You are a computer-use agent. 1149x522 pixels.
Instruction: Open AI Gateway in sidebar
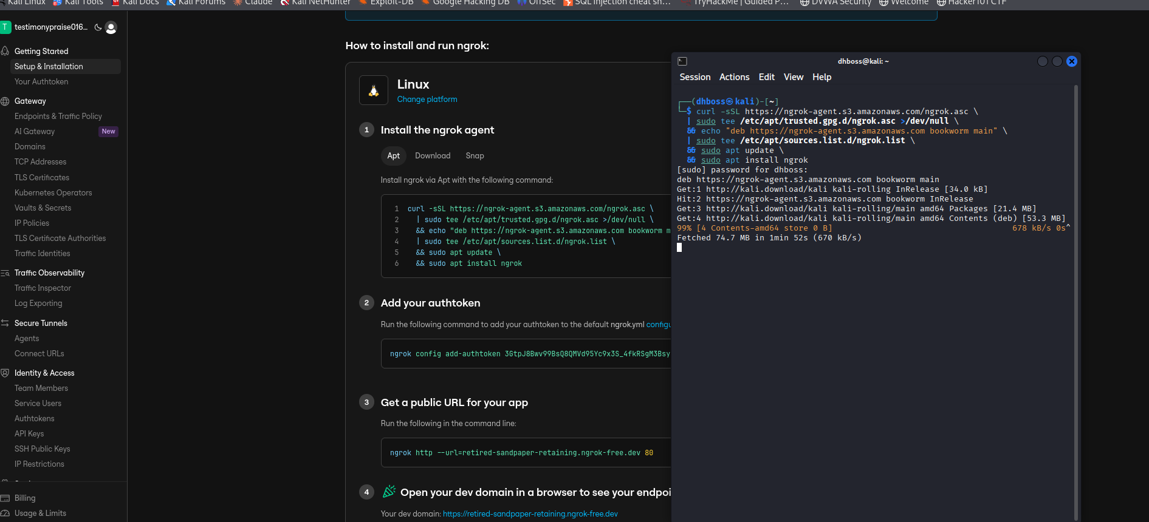pos(35,132)
